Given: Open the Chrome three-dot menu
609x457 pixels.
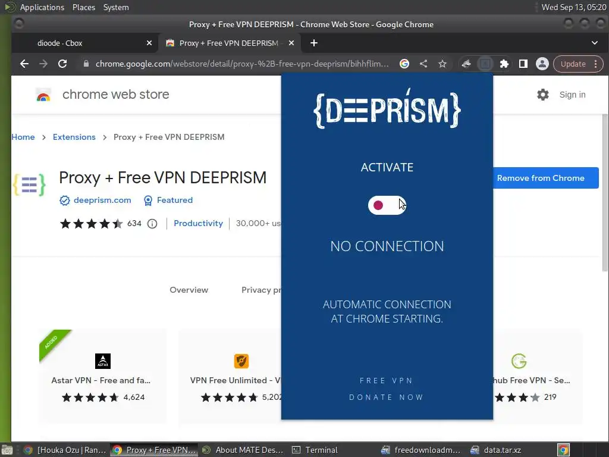Looking at the screenshot, I should (596, 64).
